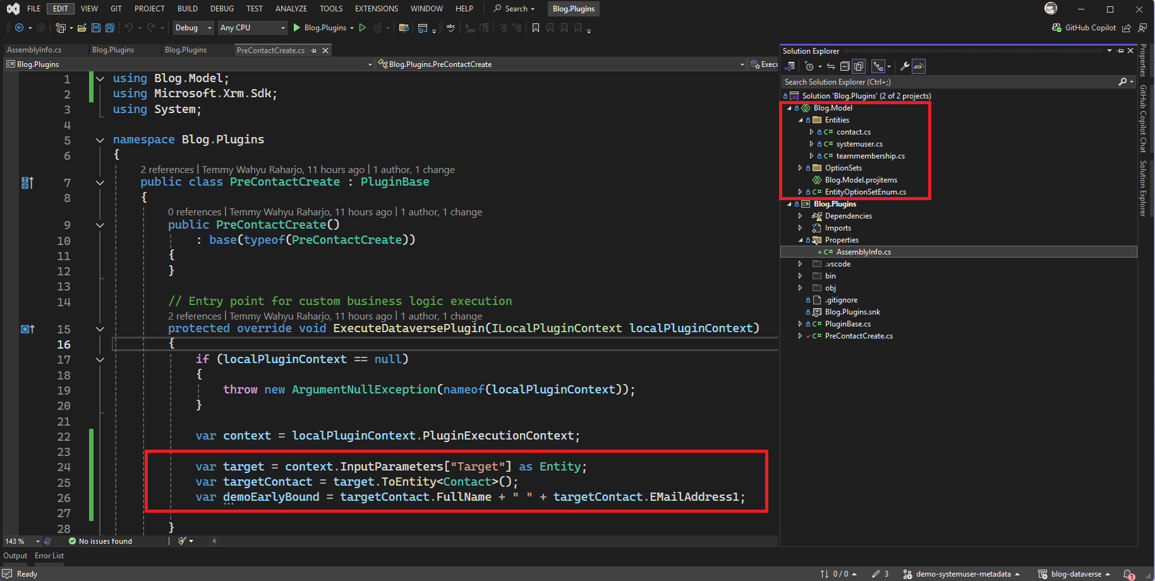Open demo-systemuser-metadata branch selector

click(x=961, y=574)
